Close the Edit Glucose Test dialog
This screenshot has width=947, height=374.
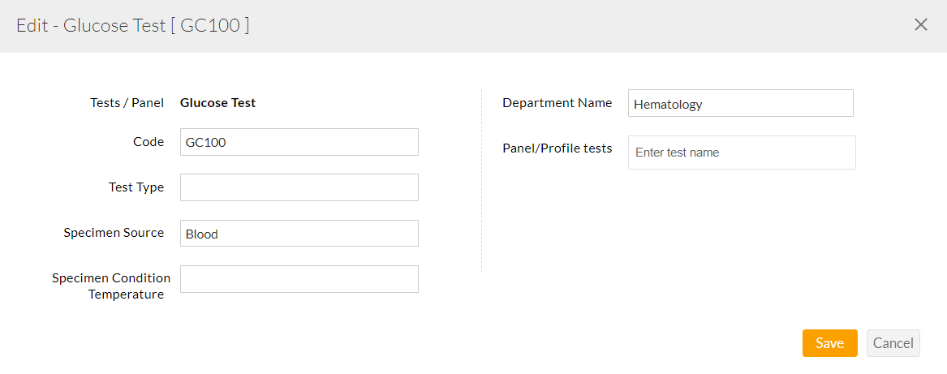[x=921, y=24]
